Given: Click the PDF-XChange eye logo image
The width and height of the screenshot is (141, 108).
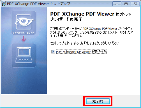Looking at the screenshot, I should (x=24, y=23).
